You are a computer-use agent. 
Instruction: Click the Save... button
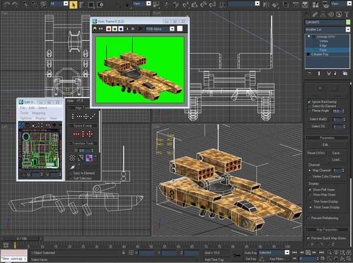pos(337,153)
